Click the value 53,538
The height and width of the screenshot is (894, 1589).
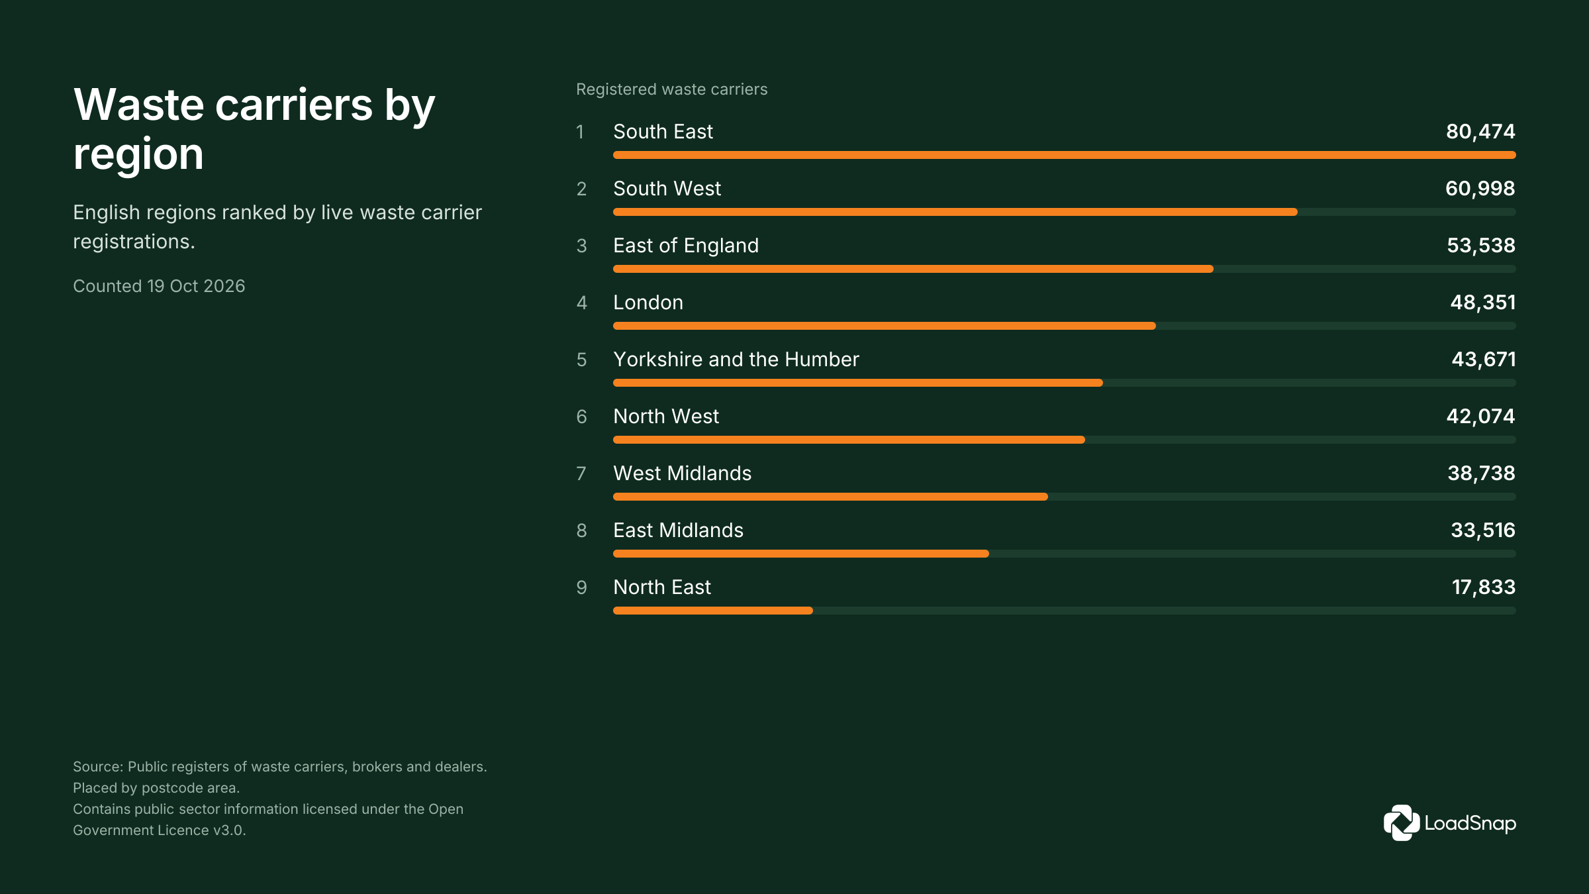click(x=1481, y=246)
